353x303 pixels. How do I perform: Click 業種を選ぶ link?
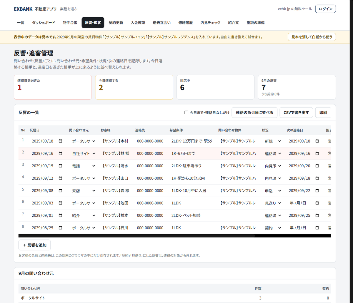click(69, 9)
